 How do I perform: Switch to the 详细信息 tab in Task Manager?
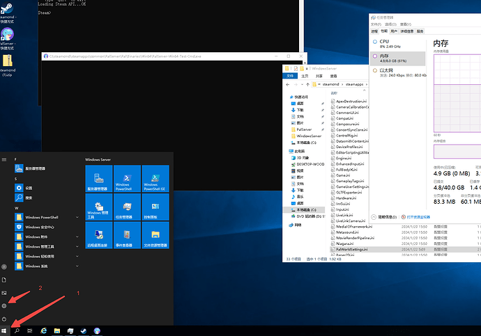407,31
